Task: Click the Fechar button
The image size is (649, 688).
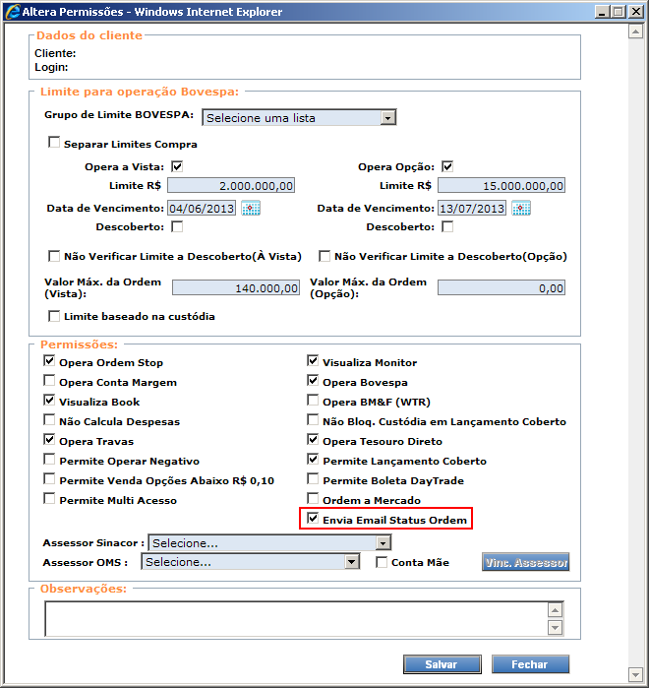Action: coord(530,664)
